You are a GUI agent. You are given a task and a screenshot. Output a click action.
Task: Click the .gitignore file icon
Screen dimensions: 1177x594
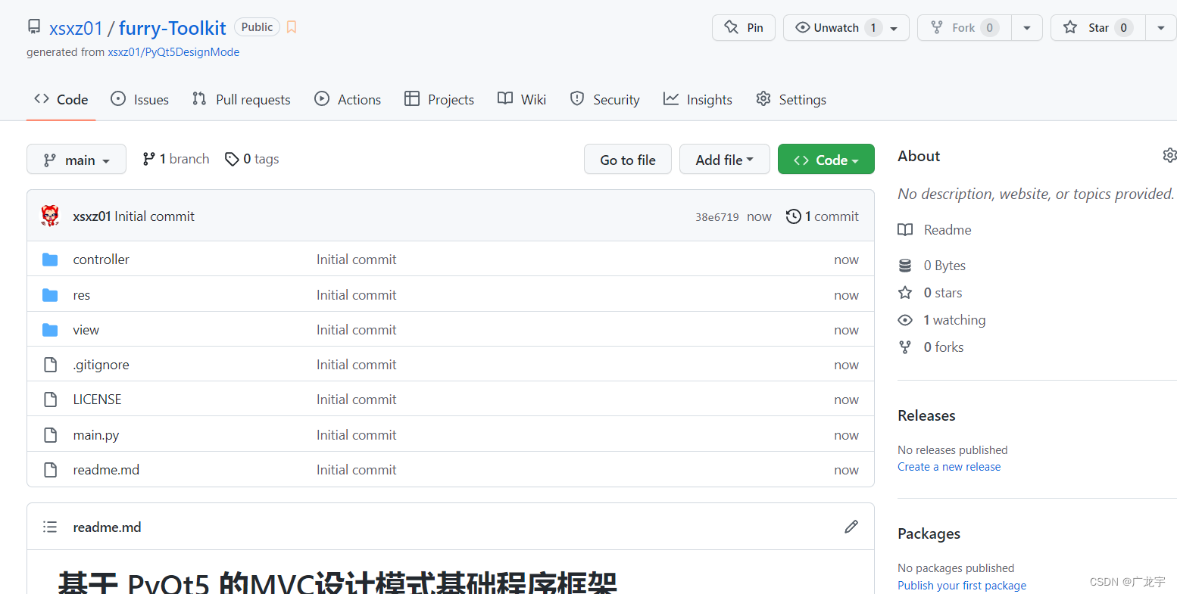tap(50, 365)
